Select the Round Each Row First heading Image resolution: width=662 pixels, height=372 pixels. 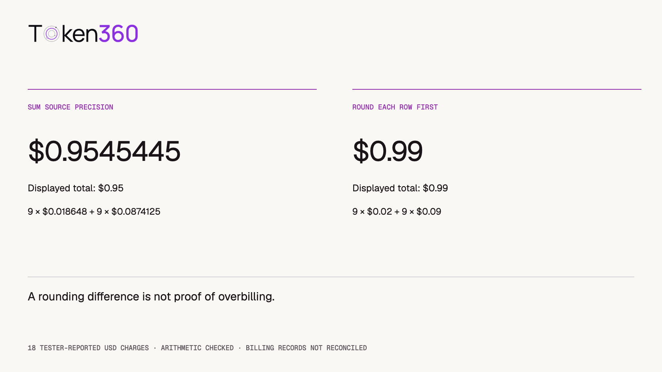coord(395,107)
